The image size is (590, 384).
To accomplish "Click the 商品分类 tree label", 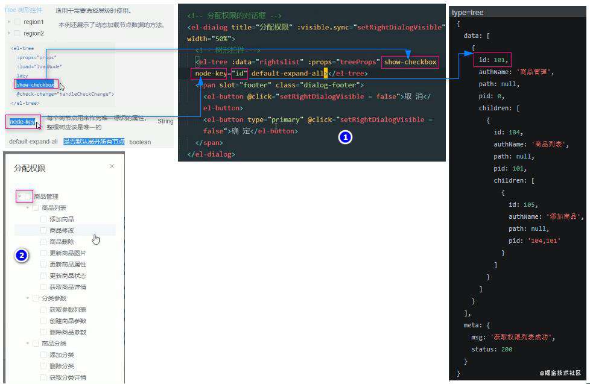I will (54, 344).
